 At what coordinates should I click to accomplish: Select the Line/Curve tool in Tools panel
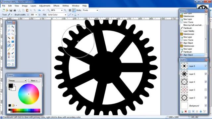tap(13, 57)
